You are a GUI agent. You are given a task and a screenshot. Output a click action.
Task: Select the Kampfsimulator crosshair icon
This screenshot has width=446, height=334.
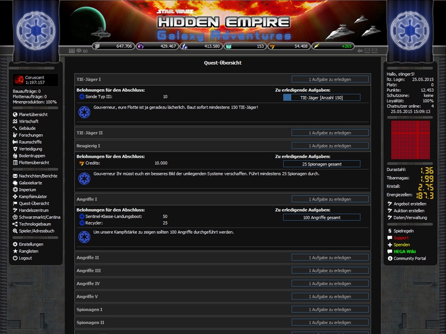[15, 197]
